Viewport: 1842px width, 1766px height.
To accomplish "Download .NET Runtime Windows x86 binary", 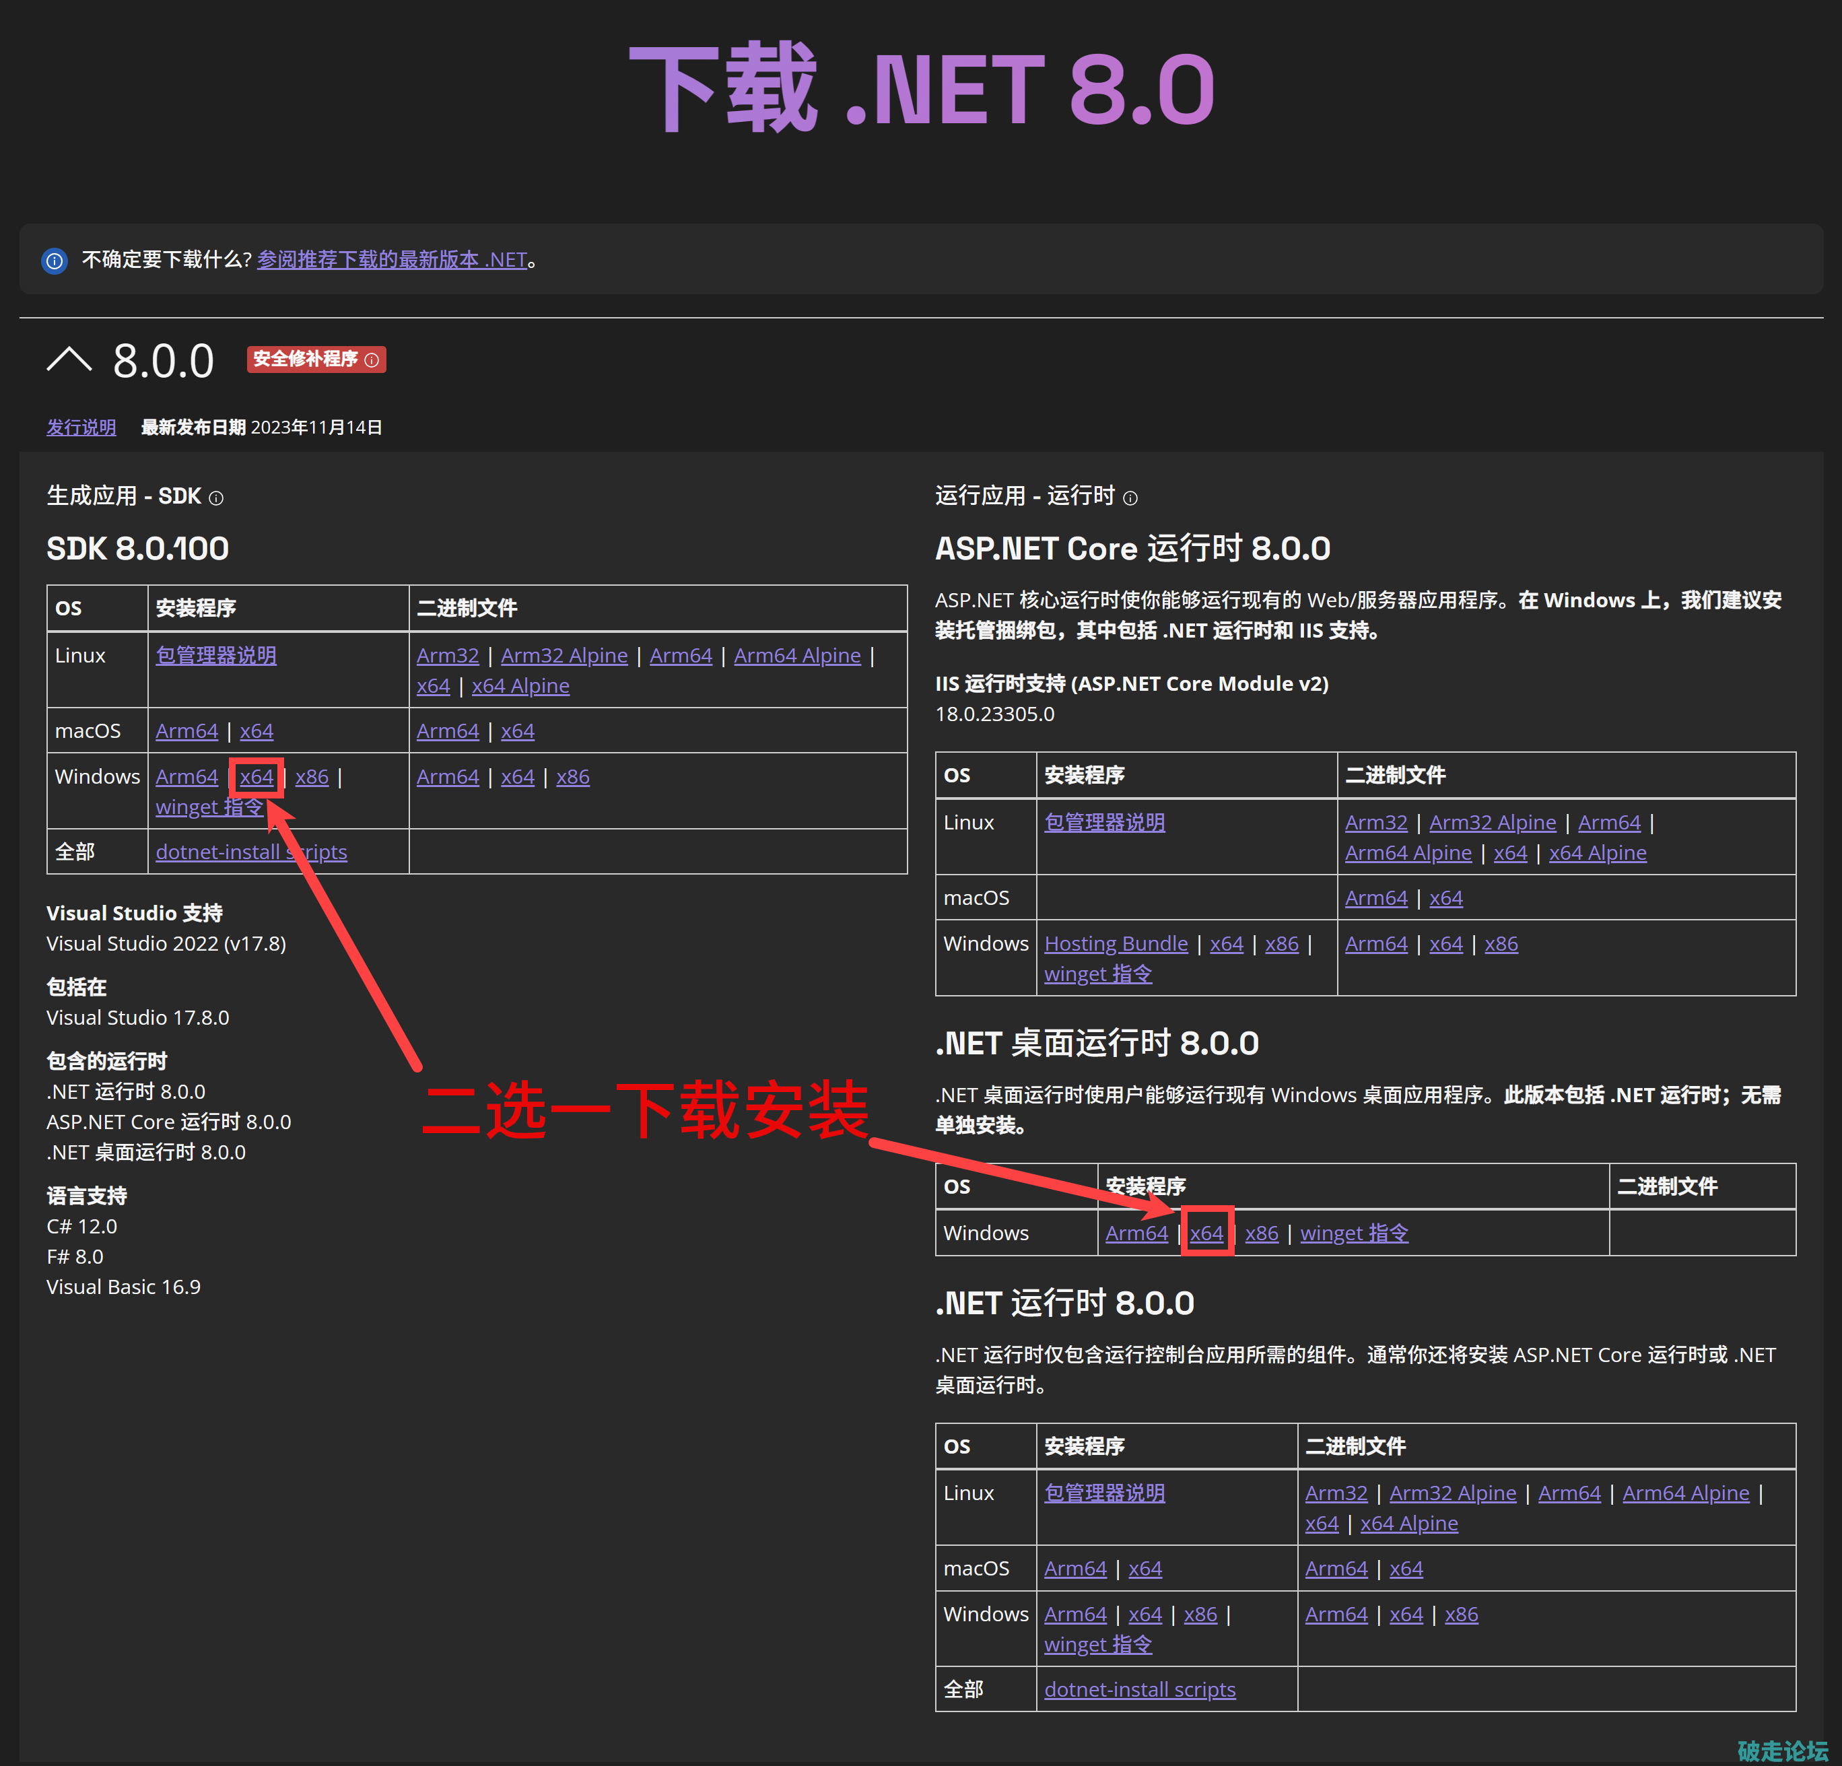I will pyautogui.click(x=1462, y=1615).
